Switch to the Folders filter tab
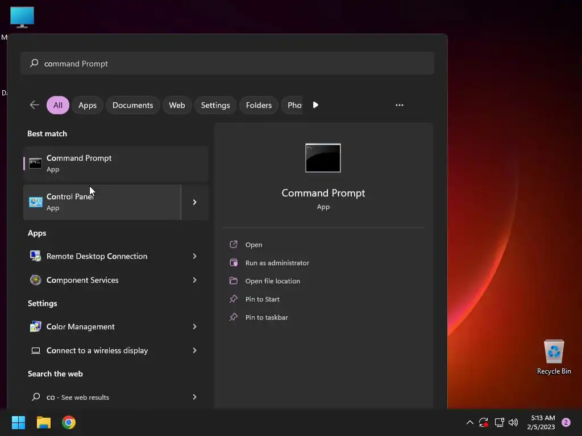The height and width of the screenshot is (436, 582). click(x=259, y=105)
